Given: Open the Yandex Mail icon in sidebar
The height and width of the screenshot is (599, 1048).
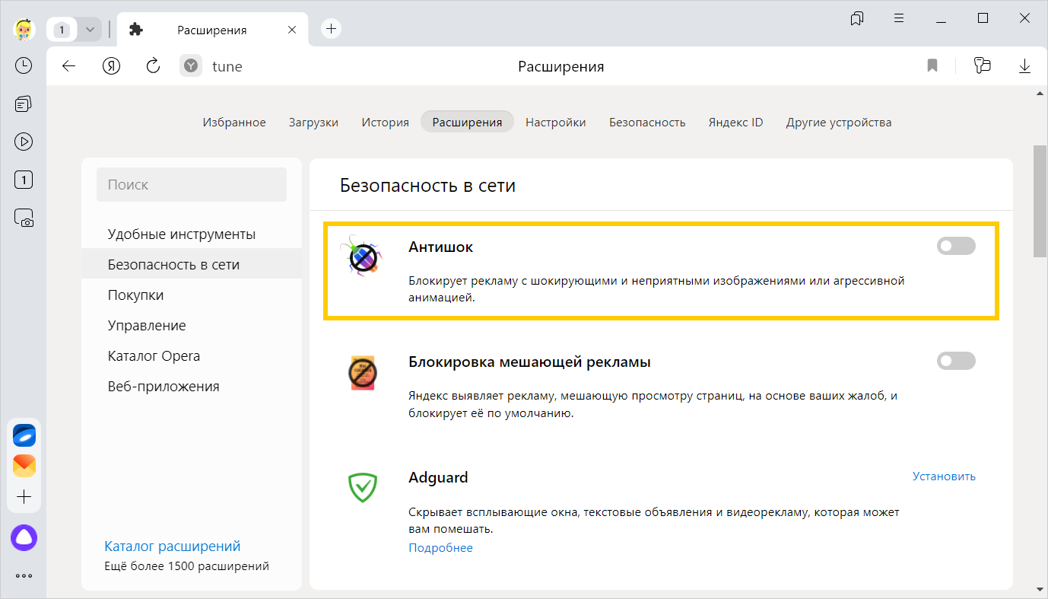Looking at the screenshot, I should pyautogui.click(x=24, y=466).
